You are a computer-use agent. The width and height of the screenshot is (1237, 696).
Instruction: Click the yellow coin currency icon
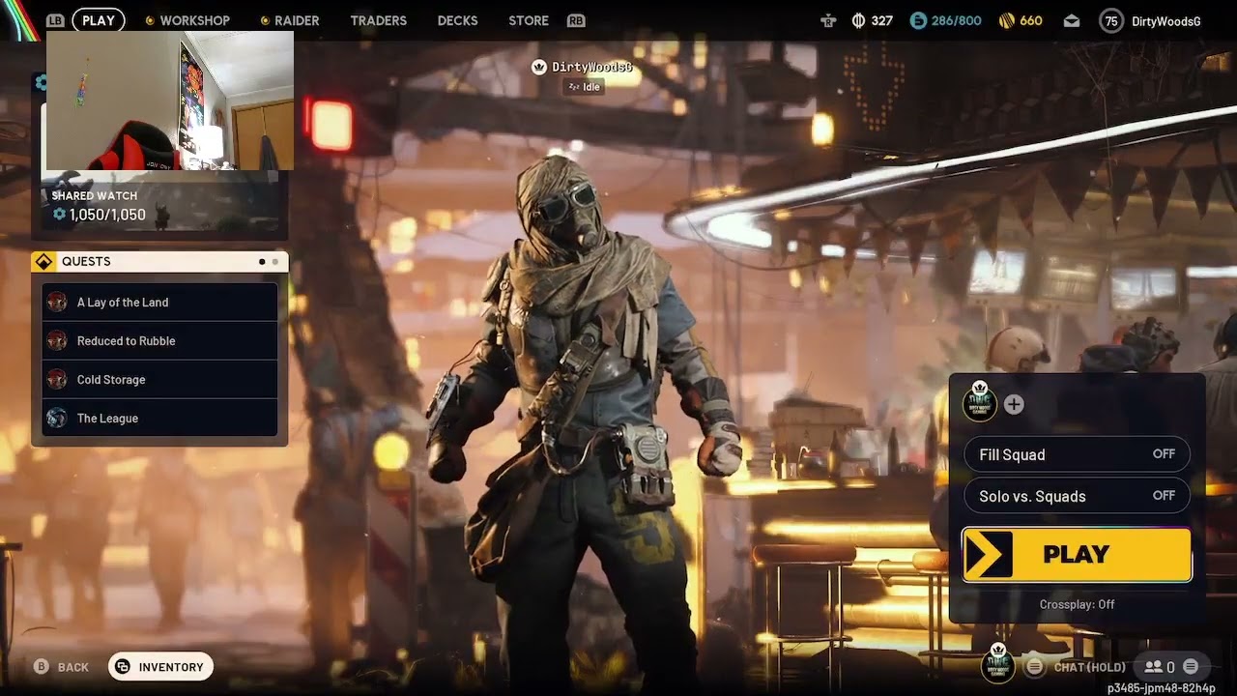tap(1006, 20)
